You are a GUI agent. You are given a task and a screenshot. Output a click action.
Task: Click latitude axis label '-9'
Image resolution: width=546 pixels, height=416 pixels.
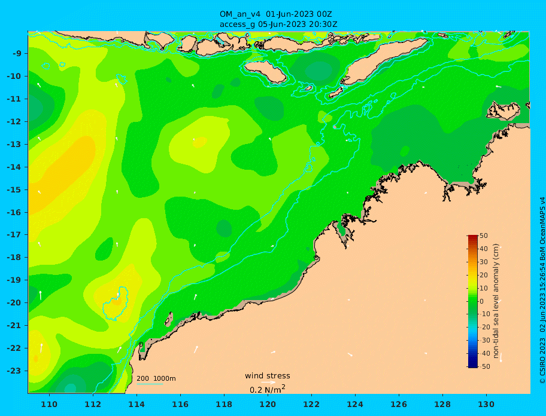17,54
